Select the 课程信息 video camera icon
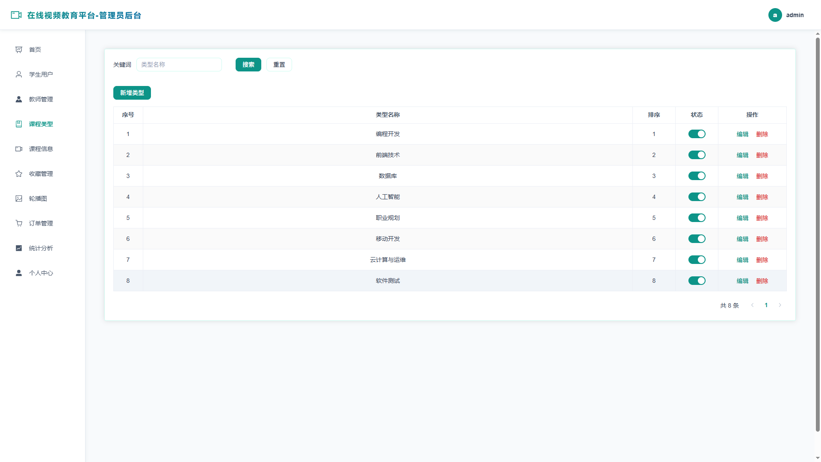821x462 pixels. point(19,149)
